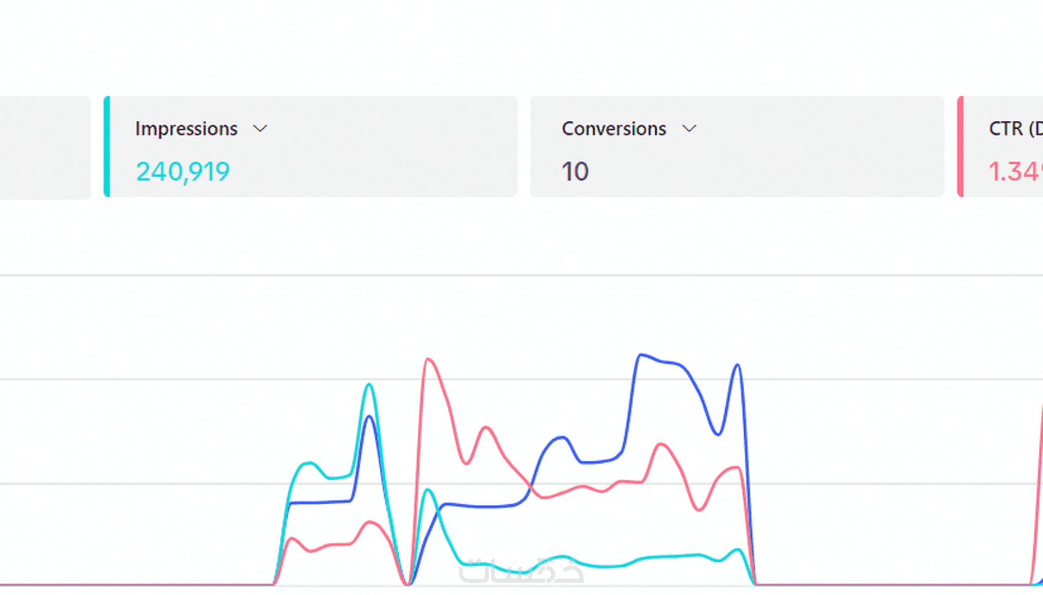The width and height of the screenshot is (1043, 595).
Task: Select the 240,919 impressions value
Action: pyautogui.click(x=183, y=172)
